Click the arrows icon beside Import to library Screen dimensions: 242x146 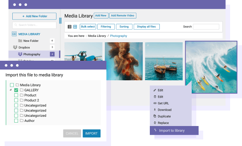[x=156, y=130]
